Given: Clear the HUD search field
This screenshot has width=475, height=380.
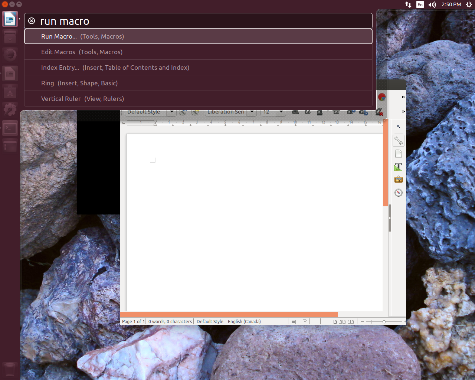Looking at the screenshot, I should pyautogui.click(x=32, y=21).
